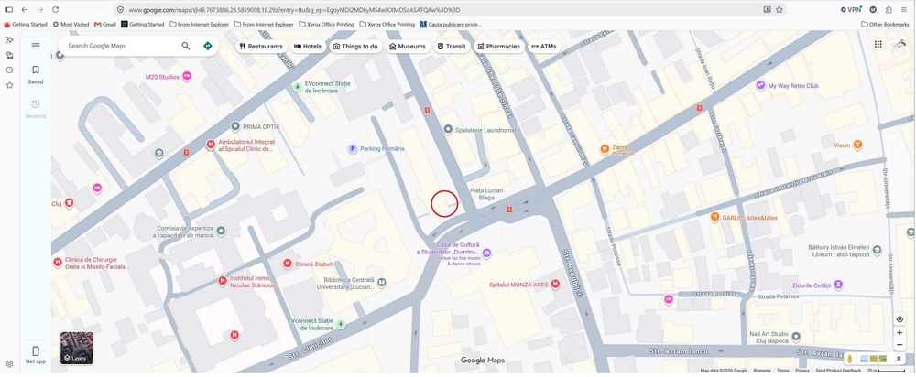
Task: Open the browser sidebar history clock icon
Action: coord(9,70)
